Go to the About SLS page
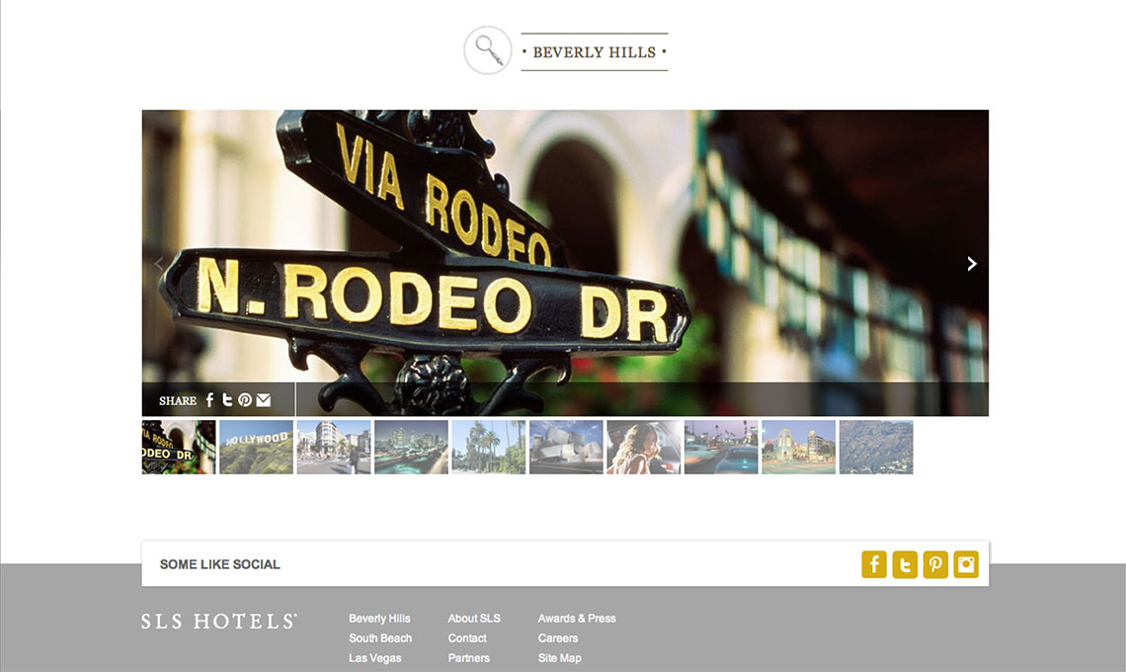 pos(474,619)
